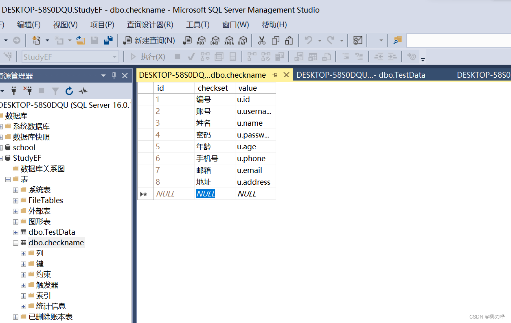Pin the dbo.checkname tab
Image resolution: width=511 pixels, height=323 pixels.
click(275, 75)
